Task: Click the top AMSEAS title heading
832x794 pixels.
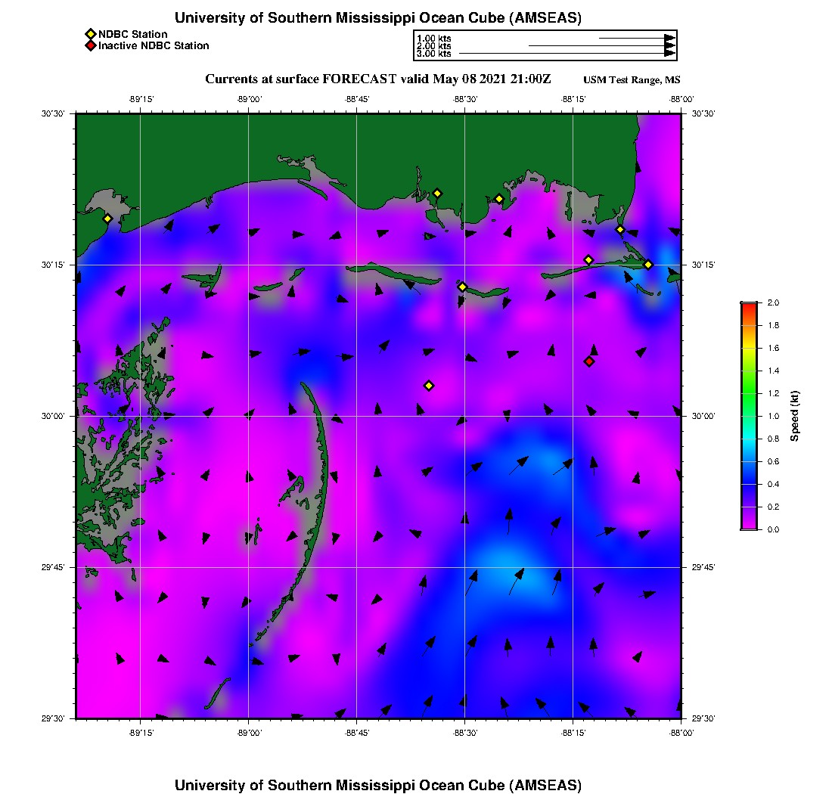Action: (378, 17)
